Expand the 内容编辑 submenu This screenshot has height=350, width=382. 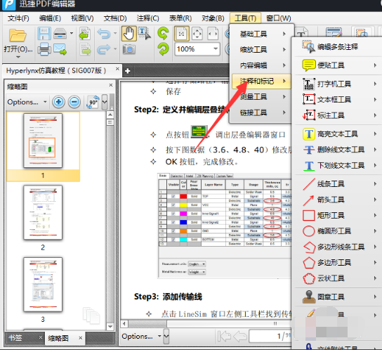tap(261, 65)
